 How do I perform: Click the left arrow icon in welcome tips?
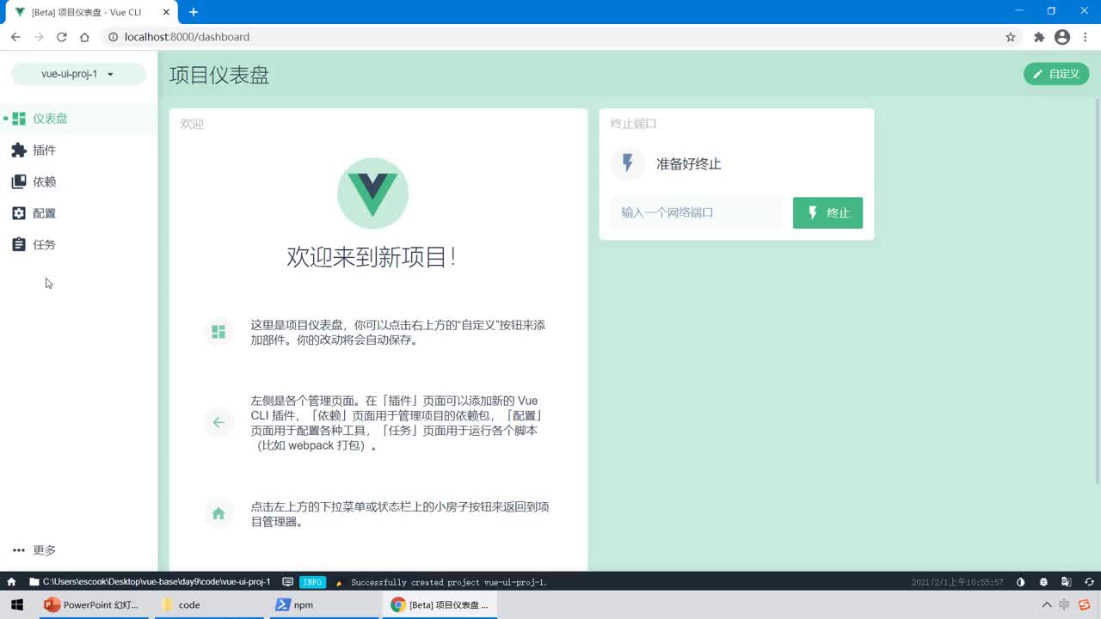click(218, 422)
